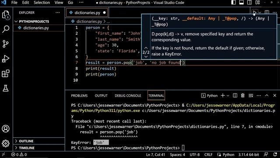Open Run and Debug view
The image size is (280, 158).
(6, 58)
